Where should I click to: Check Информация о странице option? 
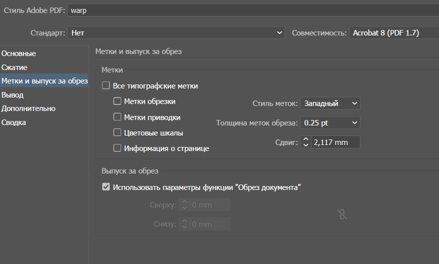pos(118,148)
